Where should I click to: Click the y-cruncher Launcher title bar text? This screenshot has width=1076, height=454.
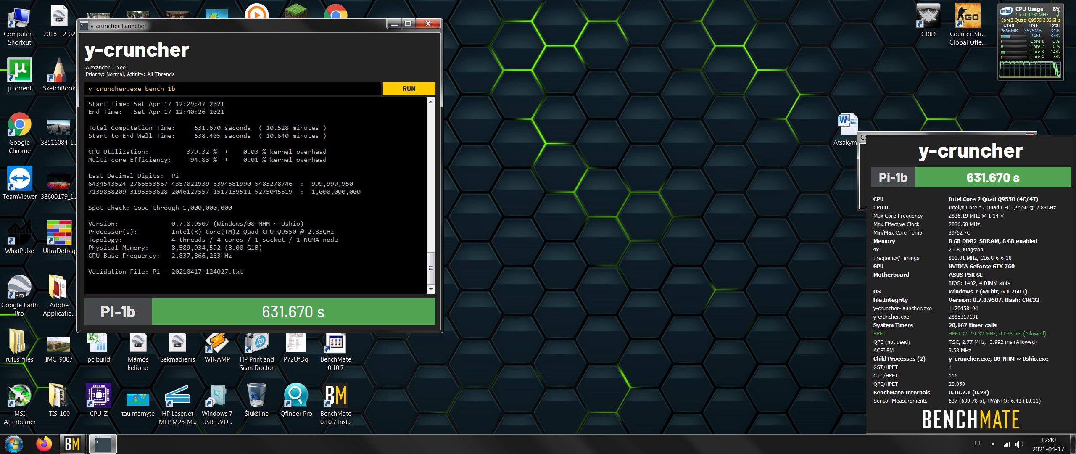coord(119,26)
